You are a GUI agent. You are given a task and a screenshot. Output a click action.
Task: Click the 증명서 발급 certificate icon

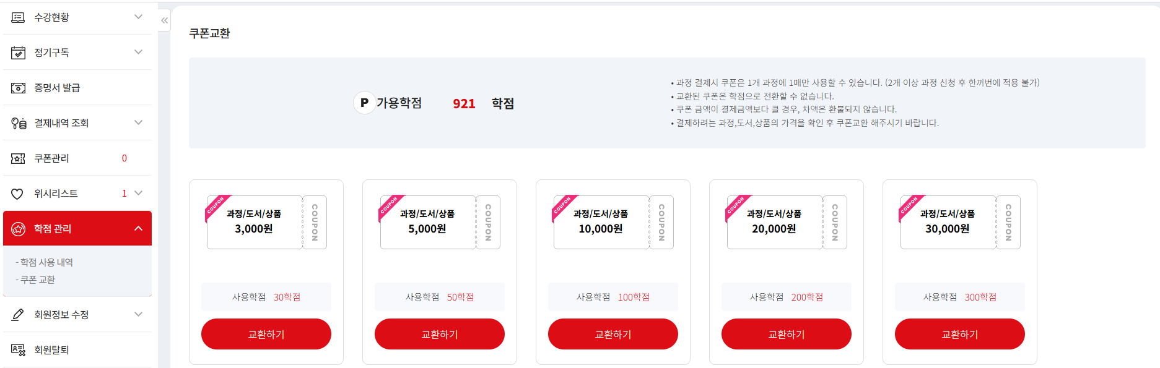(18, 88)
